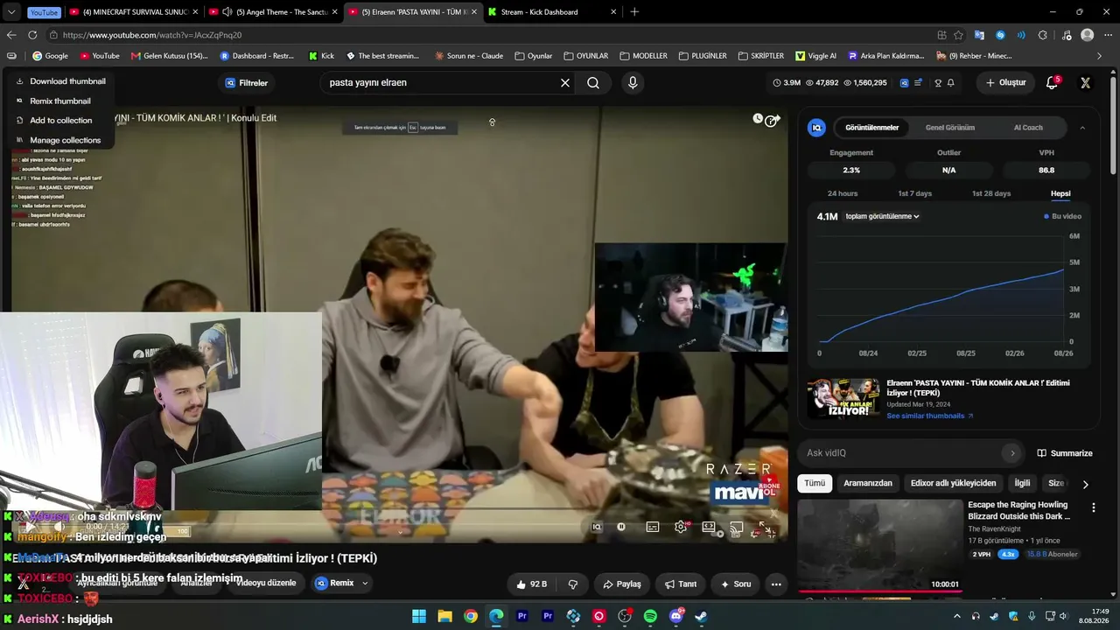Open the Escape the Raging Howling Blizzard thumbnail
The image size is (1120, 630).
click(x=879, y=546)
